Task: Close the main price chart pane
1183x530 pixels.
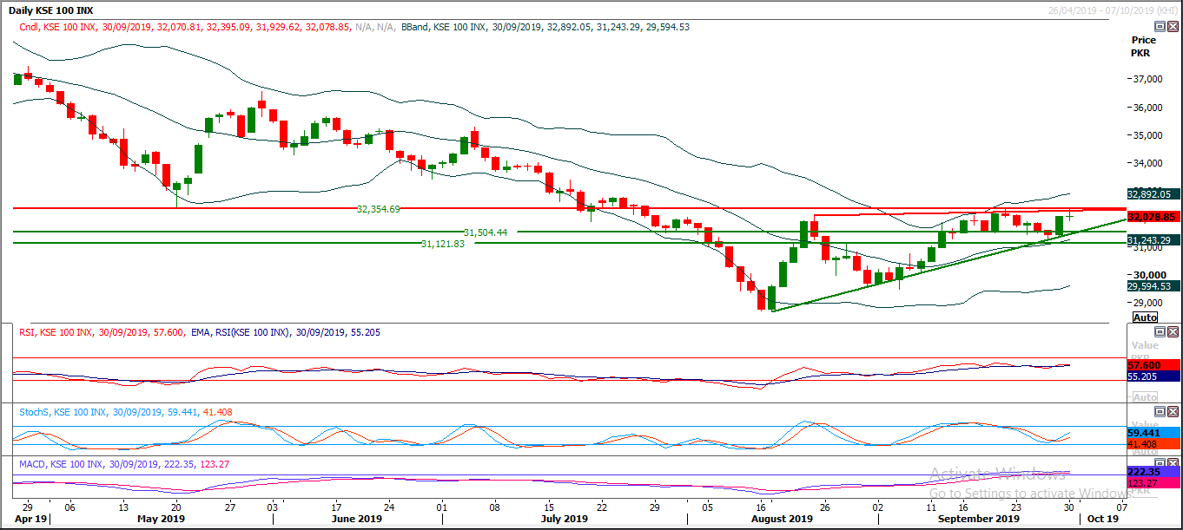Action: point(1172,26)
